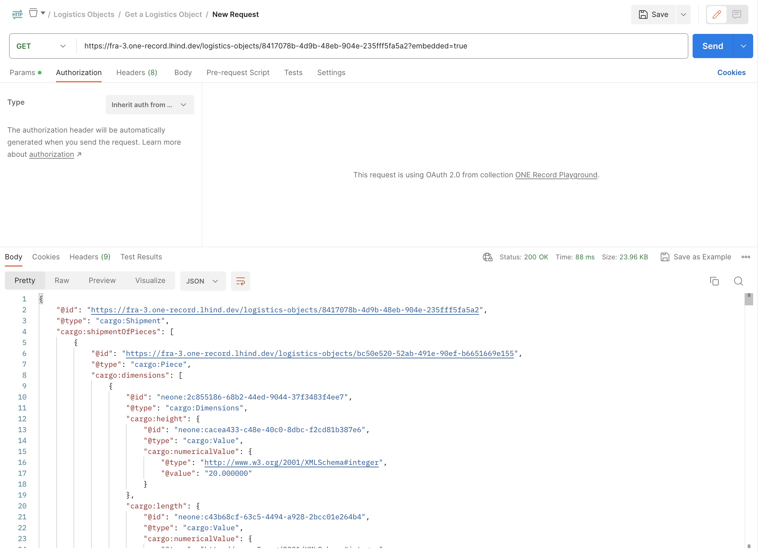Click the ONE Record Playground link
758x552 pixels.
(x=556, y=175)
